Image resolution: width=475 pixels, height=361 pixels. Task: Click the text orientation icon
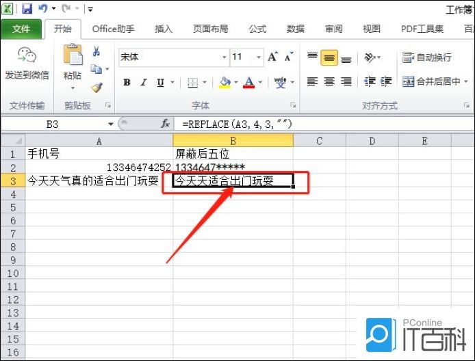pos(370,57)
